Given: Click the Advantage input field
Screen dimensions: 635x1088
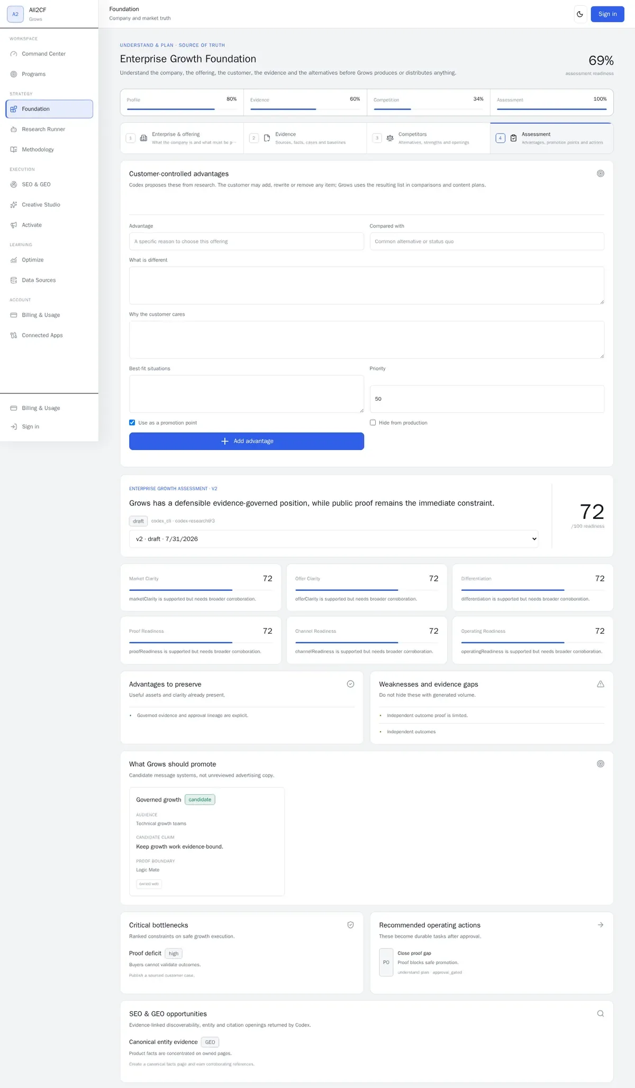Looking at the screenshot, I should [247, 241].
